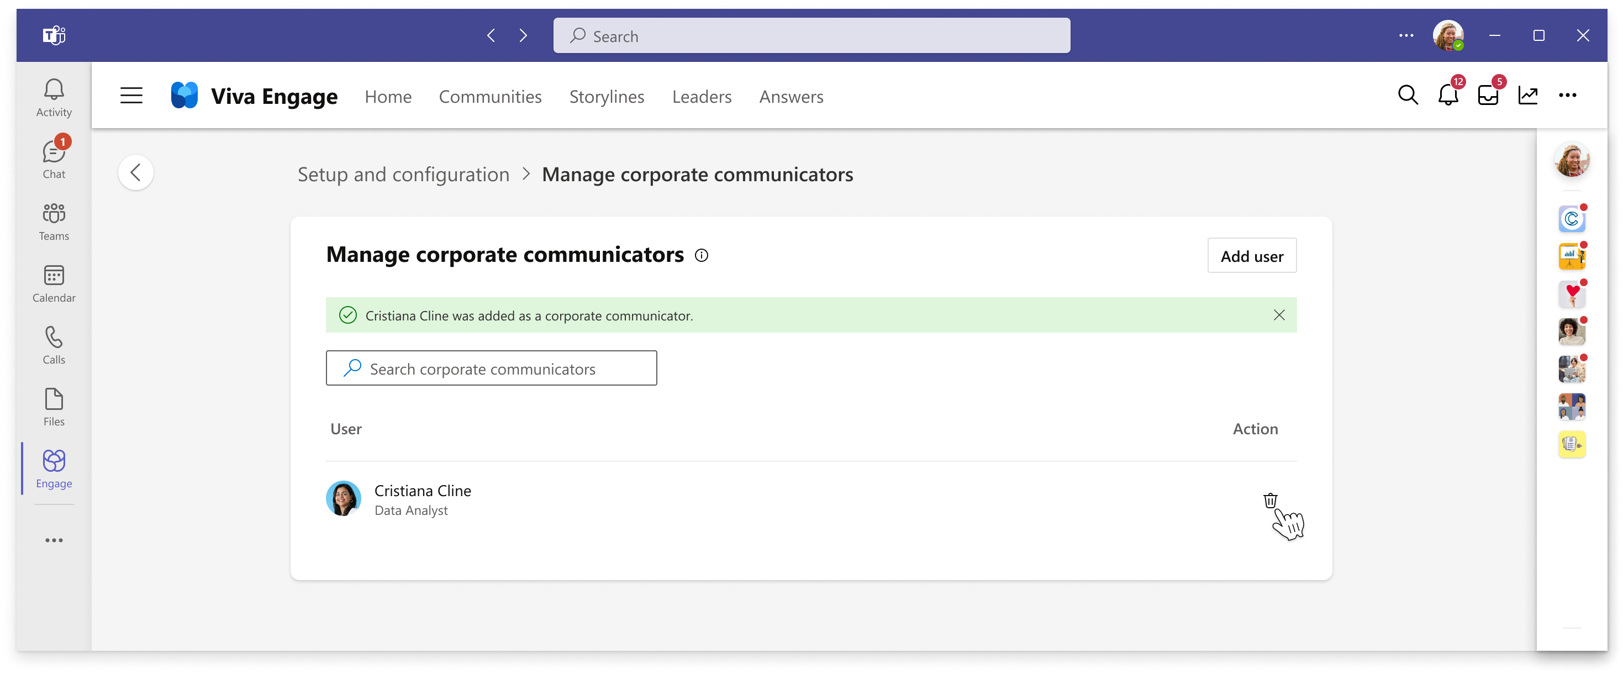Screen dimensions: 1623x674
Task: Focus the Search corporate communicators field
Action: point(491,368)
